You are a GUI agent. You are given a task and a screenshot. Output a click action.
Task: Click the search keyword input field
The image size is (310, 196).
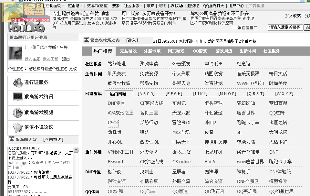[285, 27]
